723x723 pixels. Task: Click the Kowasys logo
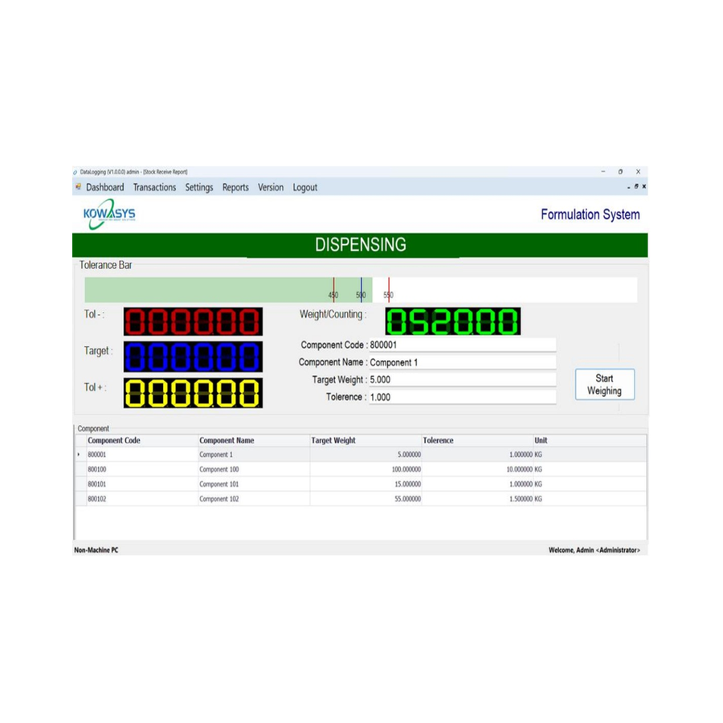[x=109, y=215]
